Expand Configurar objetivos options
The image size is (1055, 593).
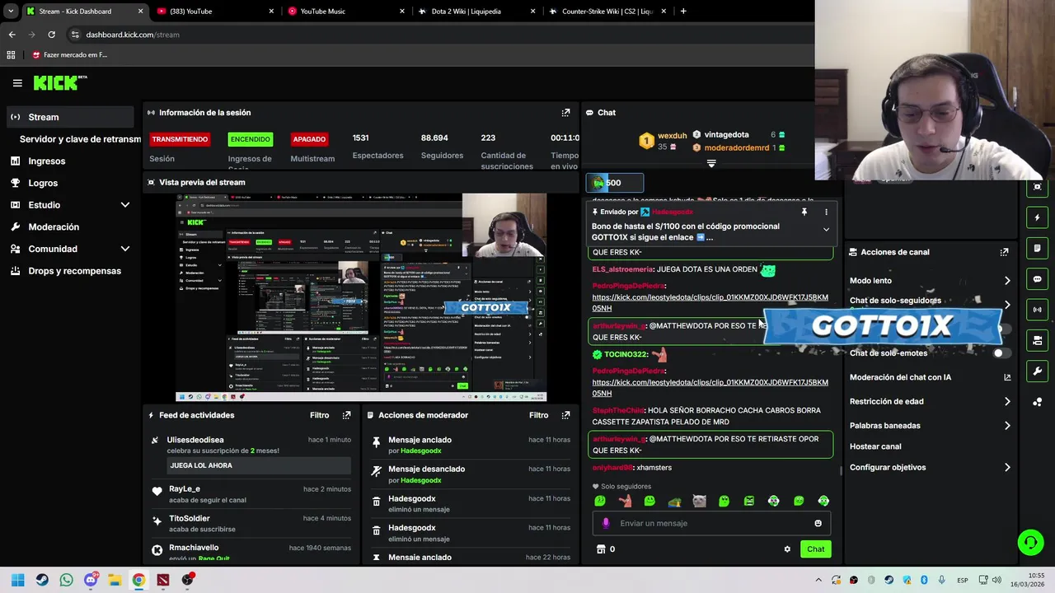click(1007, 468)
